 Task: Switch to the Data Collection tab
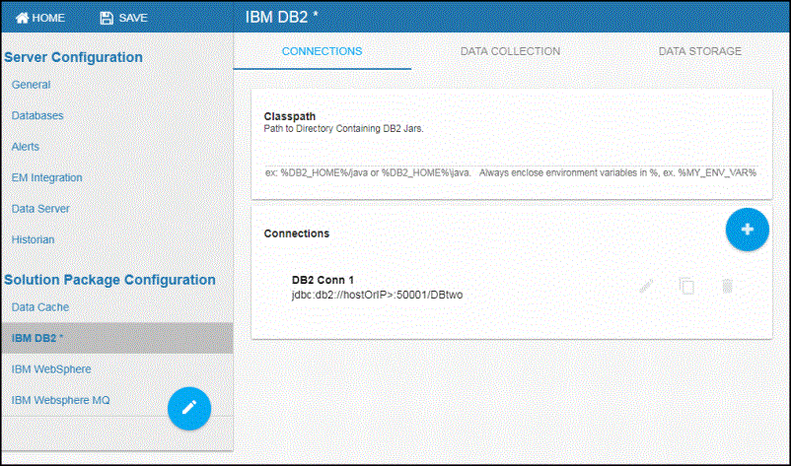click(x=510, y=51)
